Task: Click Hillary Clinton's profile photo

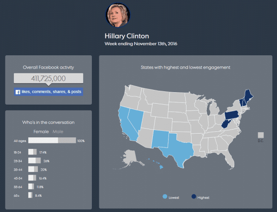Action: (x=118, y=15)
